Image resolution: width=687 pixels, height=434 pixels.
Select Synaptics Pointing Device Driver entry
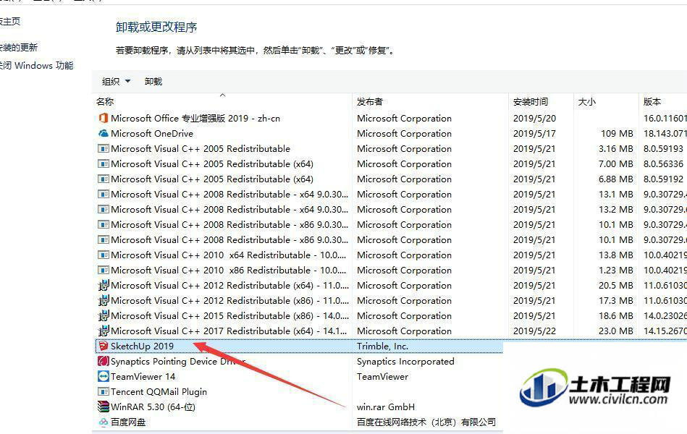point(178,361)
